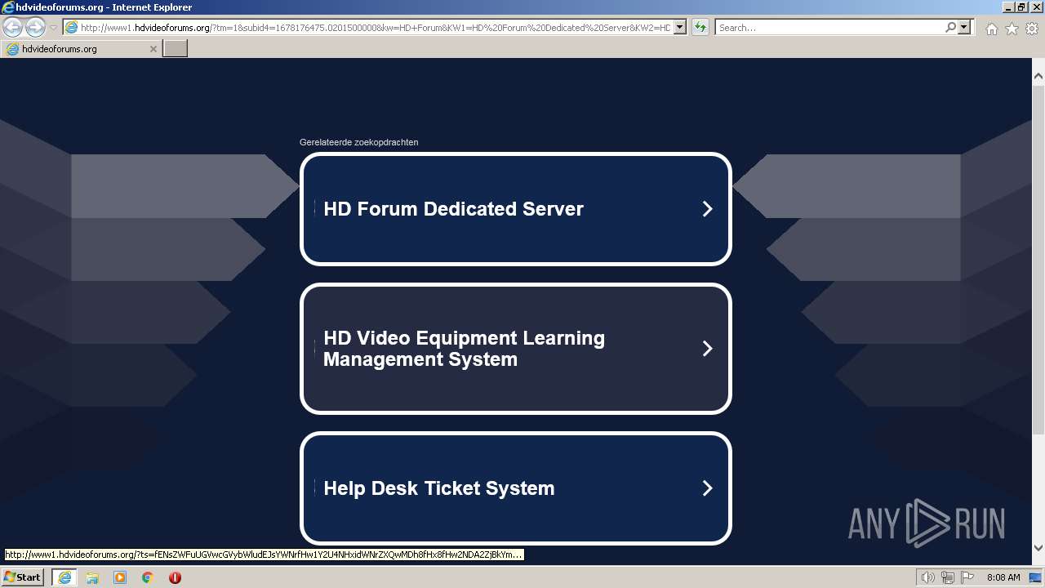The image size is (1045, 588).
Task: Open a new blank tab
Action: coord(176,49)
